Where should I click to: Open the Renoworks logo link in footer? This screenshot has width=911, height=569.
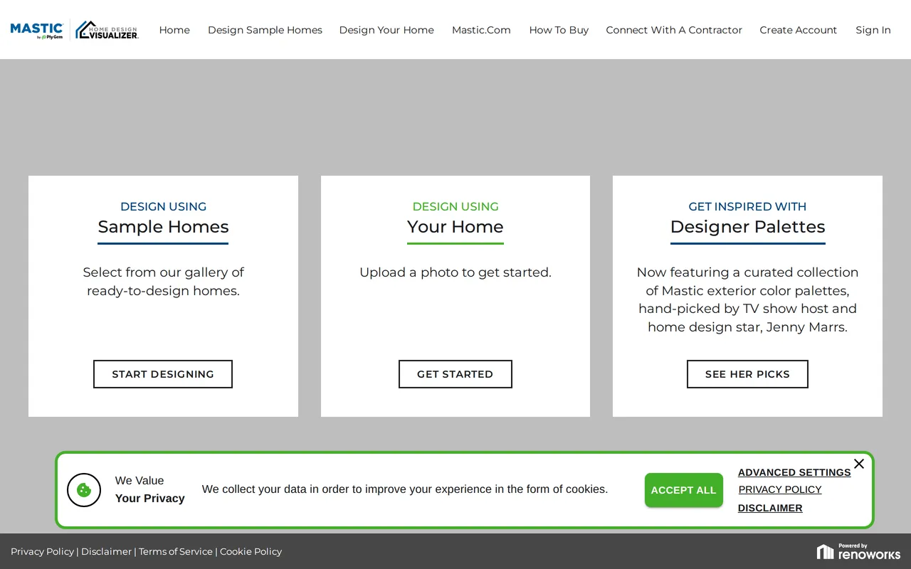point(858,551)
